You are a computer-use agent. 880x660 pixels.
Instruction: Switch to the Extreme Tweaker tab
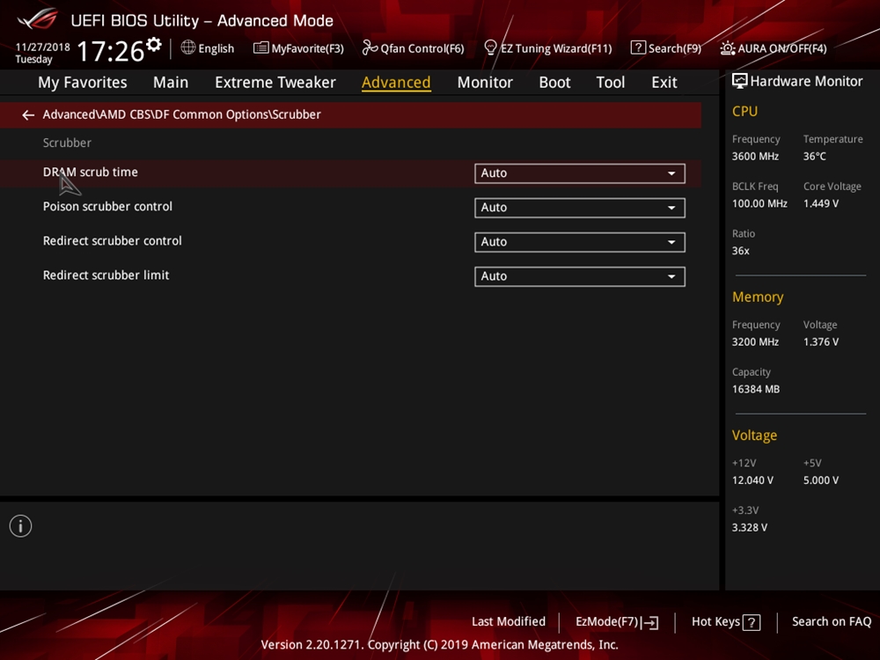tap(275, 83)
